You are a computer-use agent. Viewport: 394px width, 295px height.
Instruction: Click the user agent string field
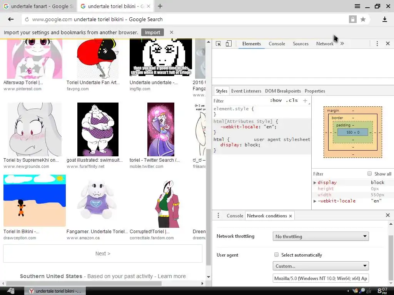(321, 278)
